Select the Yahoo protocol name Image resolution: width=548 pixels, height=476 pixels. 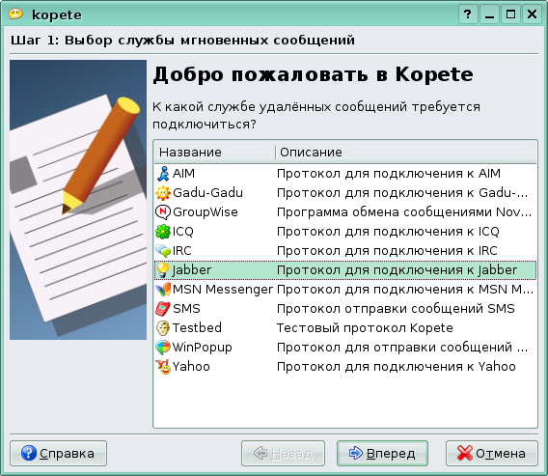click(191, 367)
